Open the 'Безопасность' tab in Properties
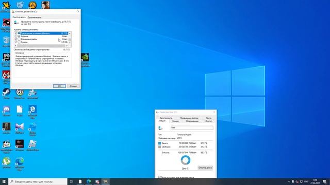Screen dimensions: 330x185 (x=166, y=118)
